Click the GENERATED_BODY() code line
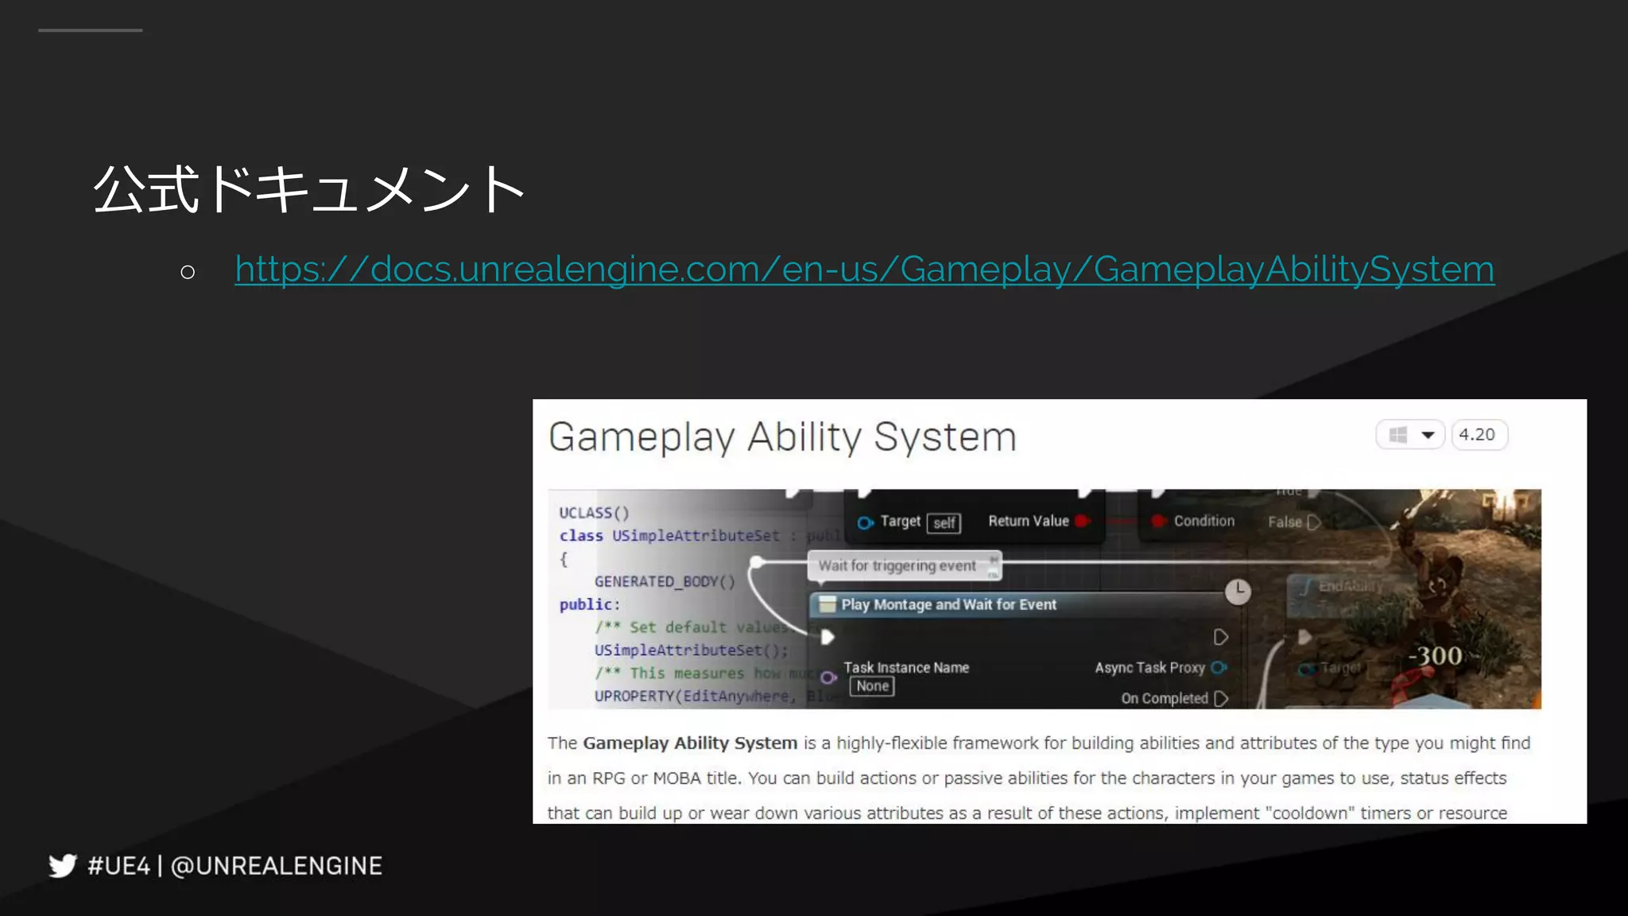 [665, 581]
